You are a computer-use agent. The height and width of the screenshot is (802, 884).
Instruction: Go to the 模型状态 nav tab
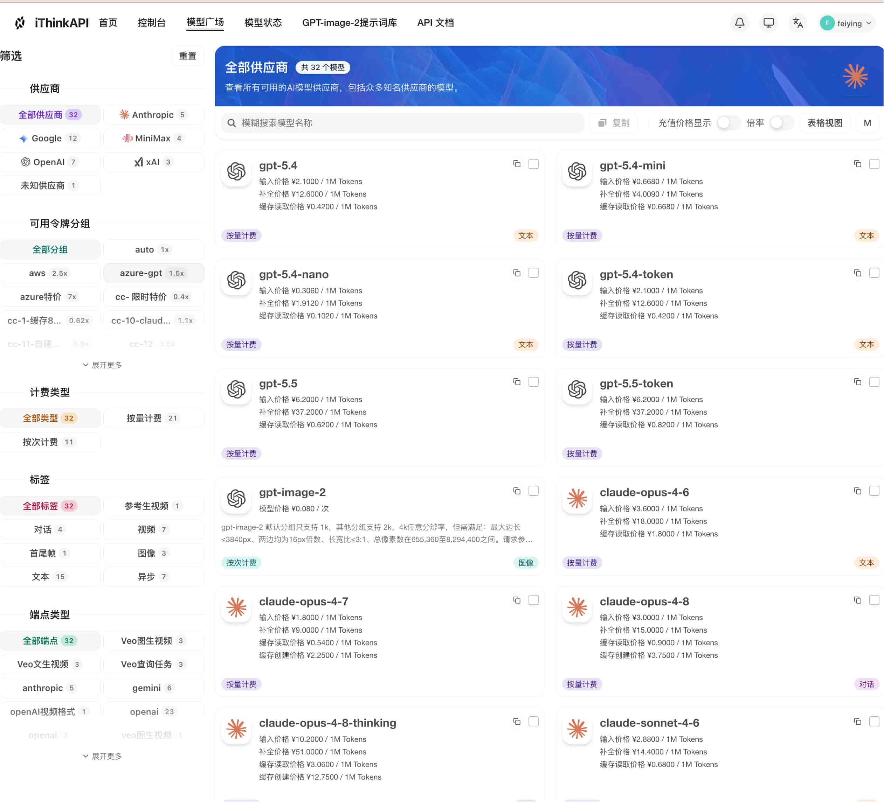263,23
